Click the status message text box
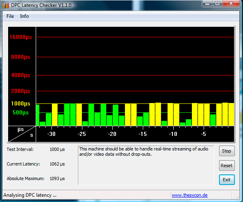The height and width of the screenshot is (202, 243). pos(146,165)
